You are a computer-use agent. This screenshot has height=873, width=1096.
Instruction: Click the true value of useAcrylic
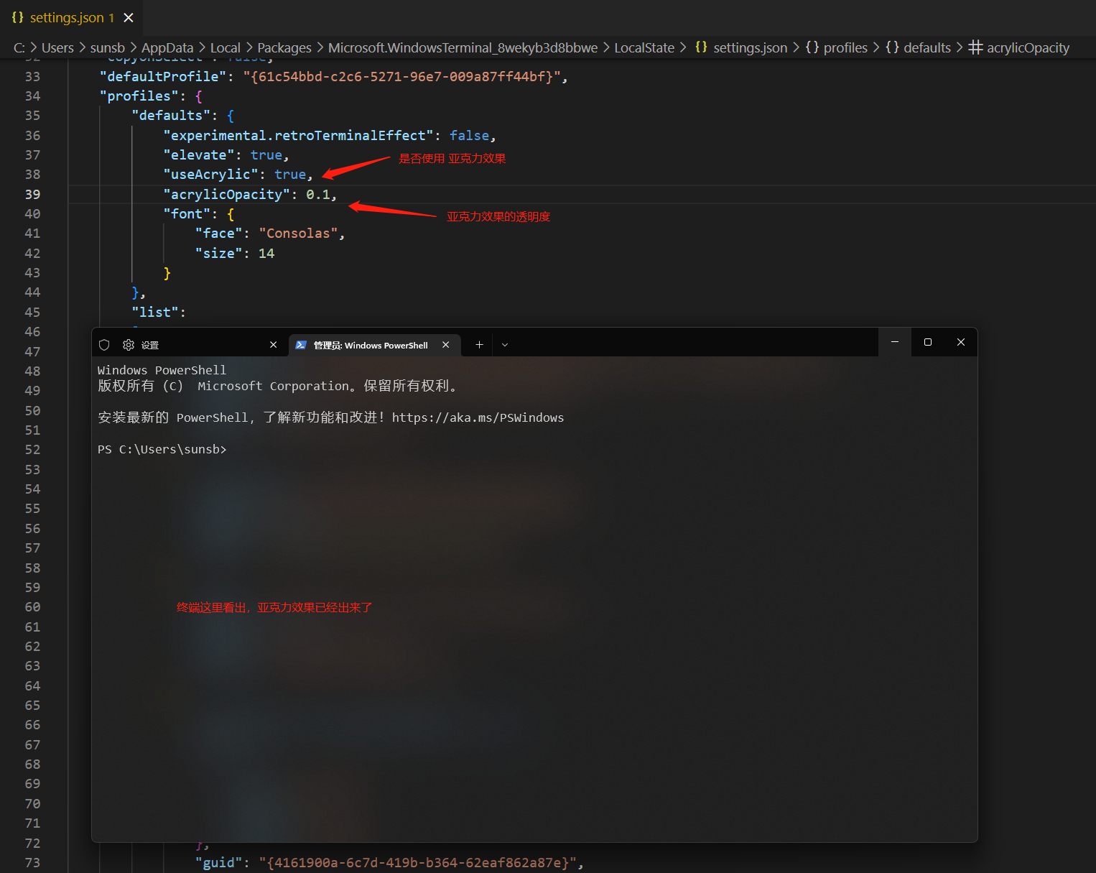pyautogui.click(x=290, y=175)
